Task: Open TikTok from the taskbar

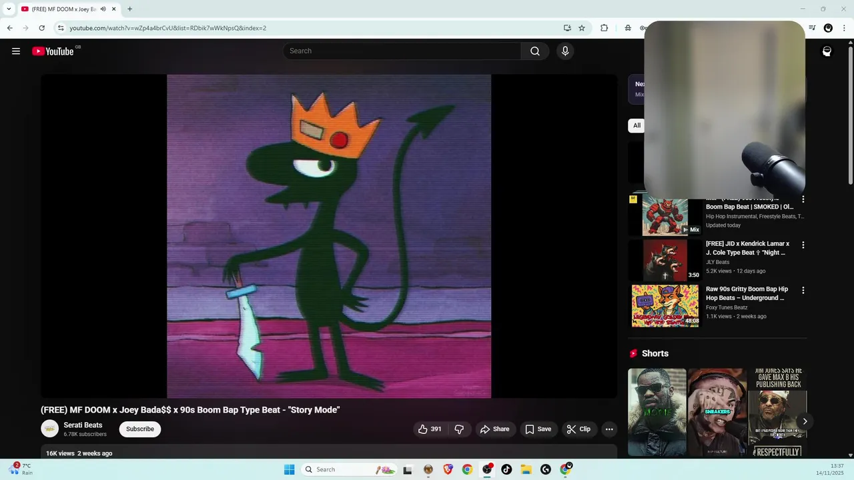Action: tap(506, 469)
